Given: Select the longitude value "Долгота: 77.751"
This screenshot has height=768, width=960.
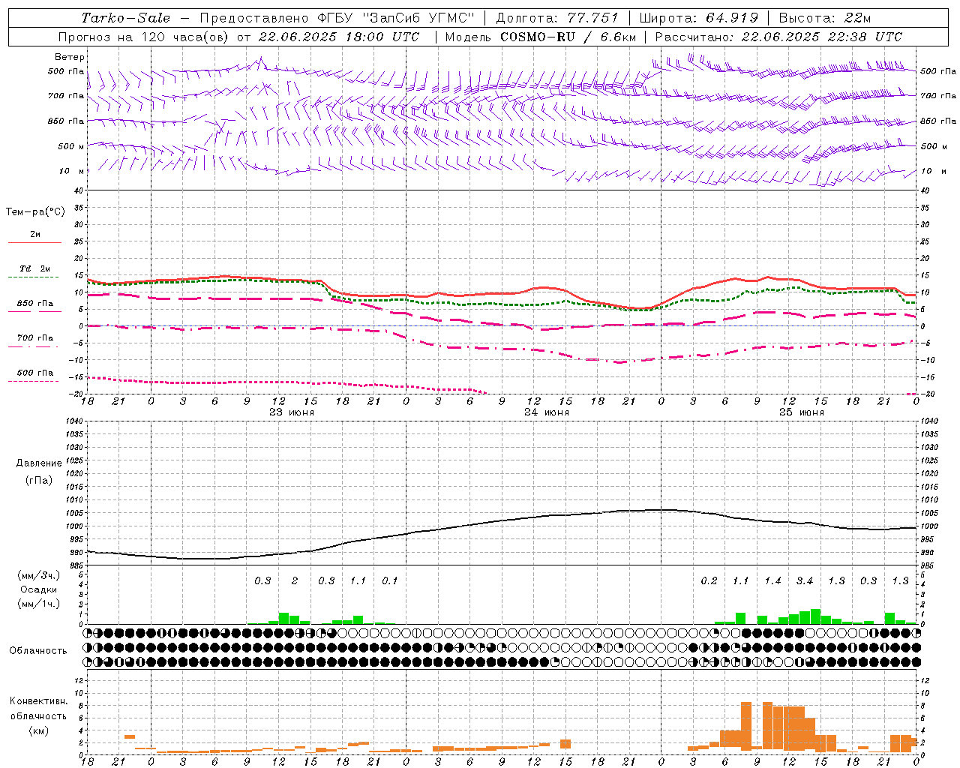Looking at the screenshot, I should click(x=557, y=18).
